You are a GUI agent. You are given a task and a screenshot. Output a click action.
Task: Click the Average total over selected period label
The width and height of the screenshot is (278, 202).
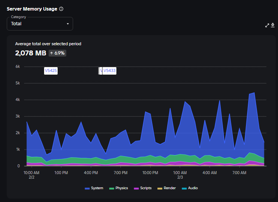point(48,44)
